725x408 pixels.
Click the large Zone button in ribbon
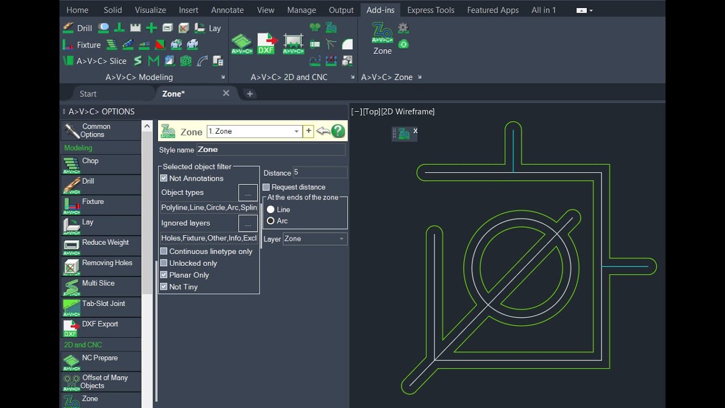coord(382,39)
